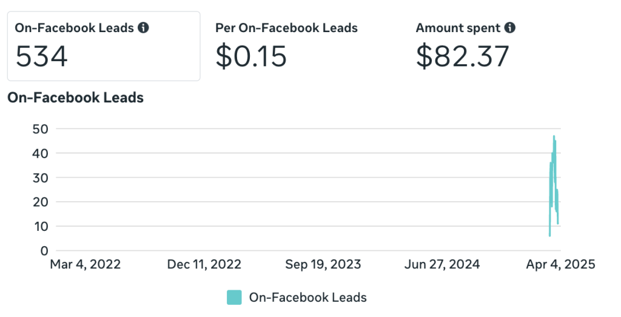The height and width of the screenshot is (317, 621).
Task: Click the 0 label on y-axis
Action: tap(44, 250)
